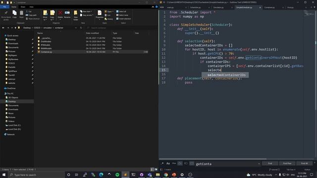Open recent locations dropdown arrow

pyautogui.click(x=12, y=28)
